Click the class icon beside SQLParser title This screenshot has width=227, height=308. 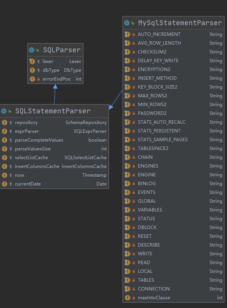tap(32, 50)
